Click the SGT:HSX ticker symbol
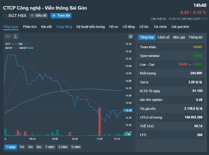The height and width of the screenshot is (155, 209). coord(17,16)
